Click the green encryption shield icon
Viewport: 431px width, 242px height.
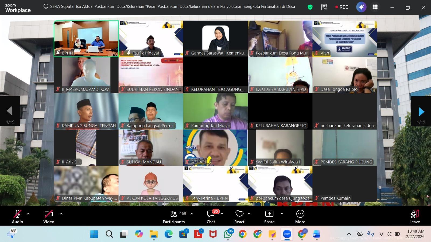310,7
